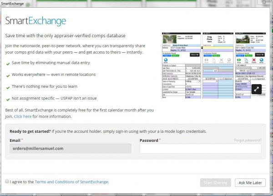Image resolution: width=273 pixels, height=196 pixels.
Task: Click the text 'There's nothing new for you to learn'
Action: click(x=45, y=86)
